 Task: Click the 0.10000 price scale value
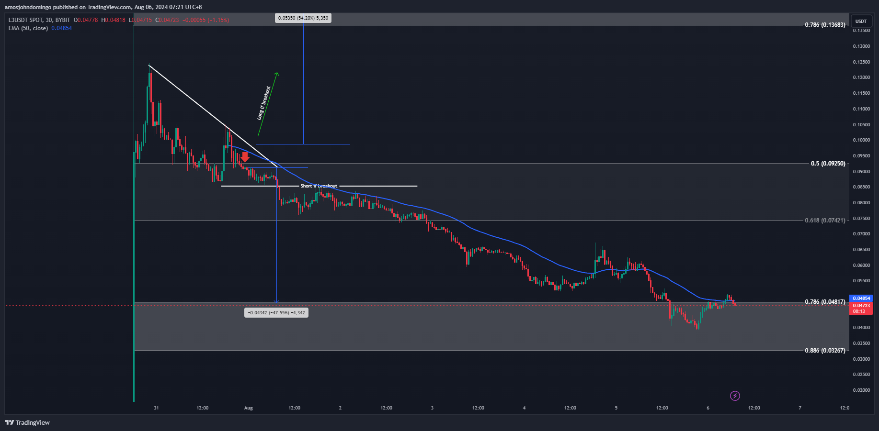coord(861,140)
